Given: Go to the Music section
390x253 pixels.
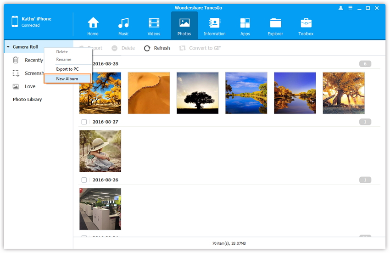Looking at the screenshot, I should click(x=123, y=23).
